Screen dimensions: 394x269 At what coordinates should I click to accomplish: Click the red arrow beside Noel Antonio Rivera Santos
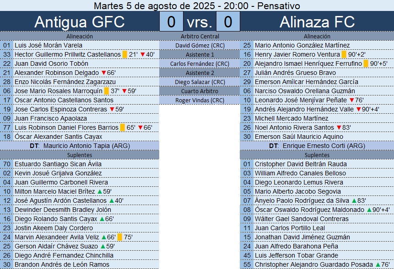[x=339, y=127]
